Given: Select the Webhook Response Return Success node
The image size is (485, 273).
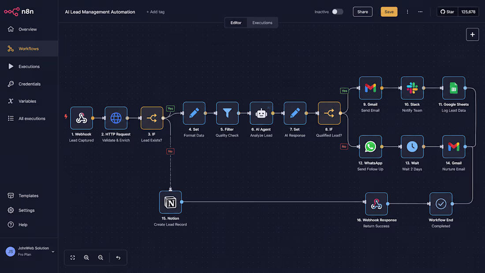Looking at the screenshot, I should click(x=377, y=204).
